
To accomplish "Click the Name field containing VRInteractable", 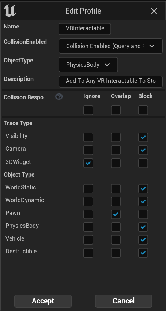I will 85,29.
